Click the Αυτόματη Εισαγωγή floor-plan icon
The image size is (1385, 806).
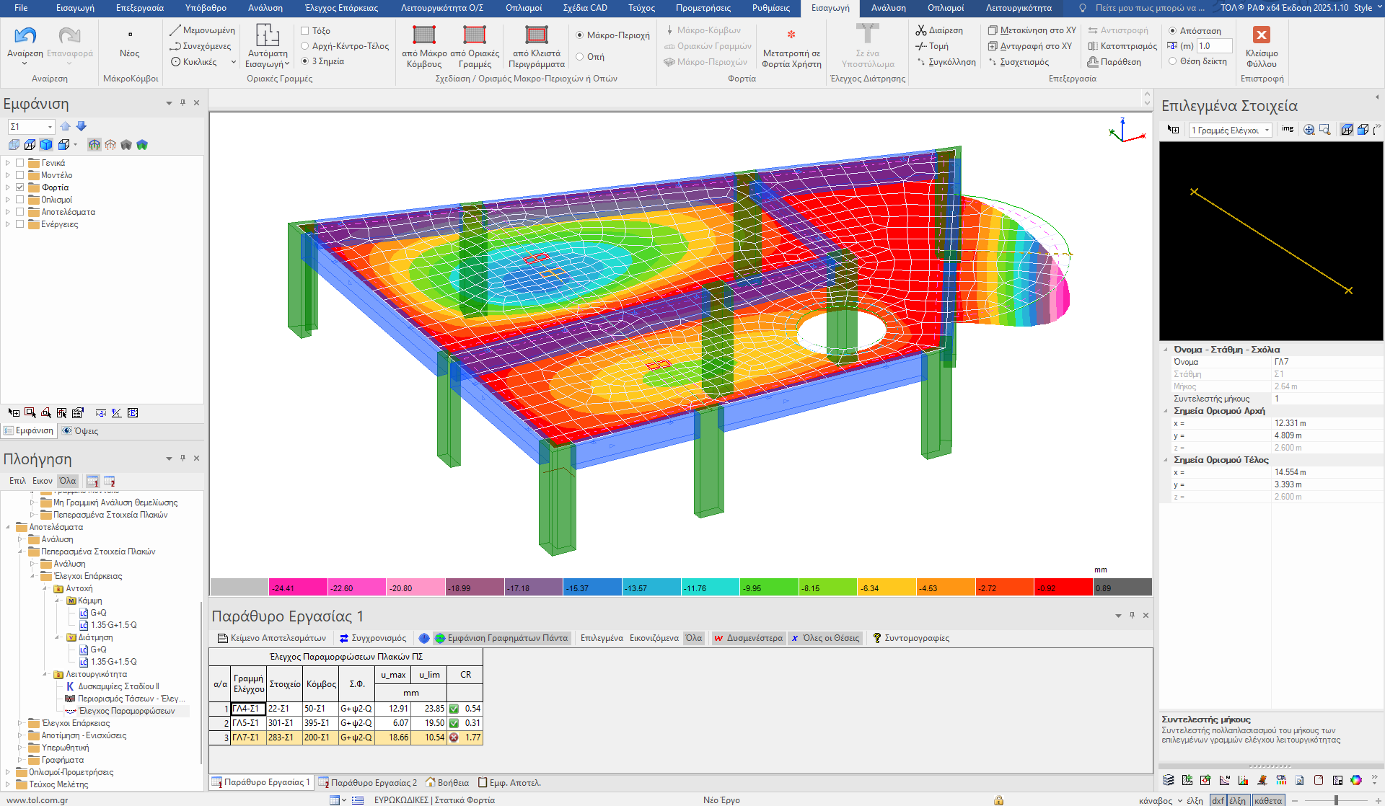268,35
